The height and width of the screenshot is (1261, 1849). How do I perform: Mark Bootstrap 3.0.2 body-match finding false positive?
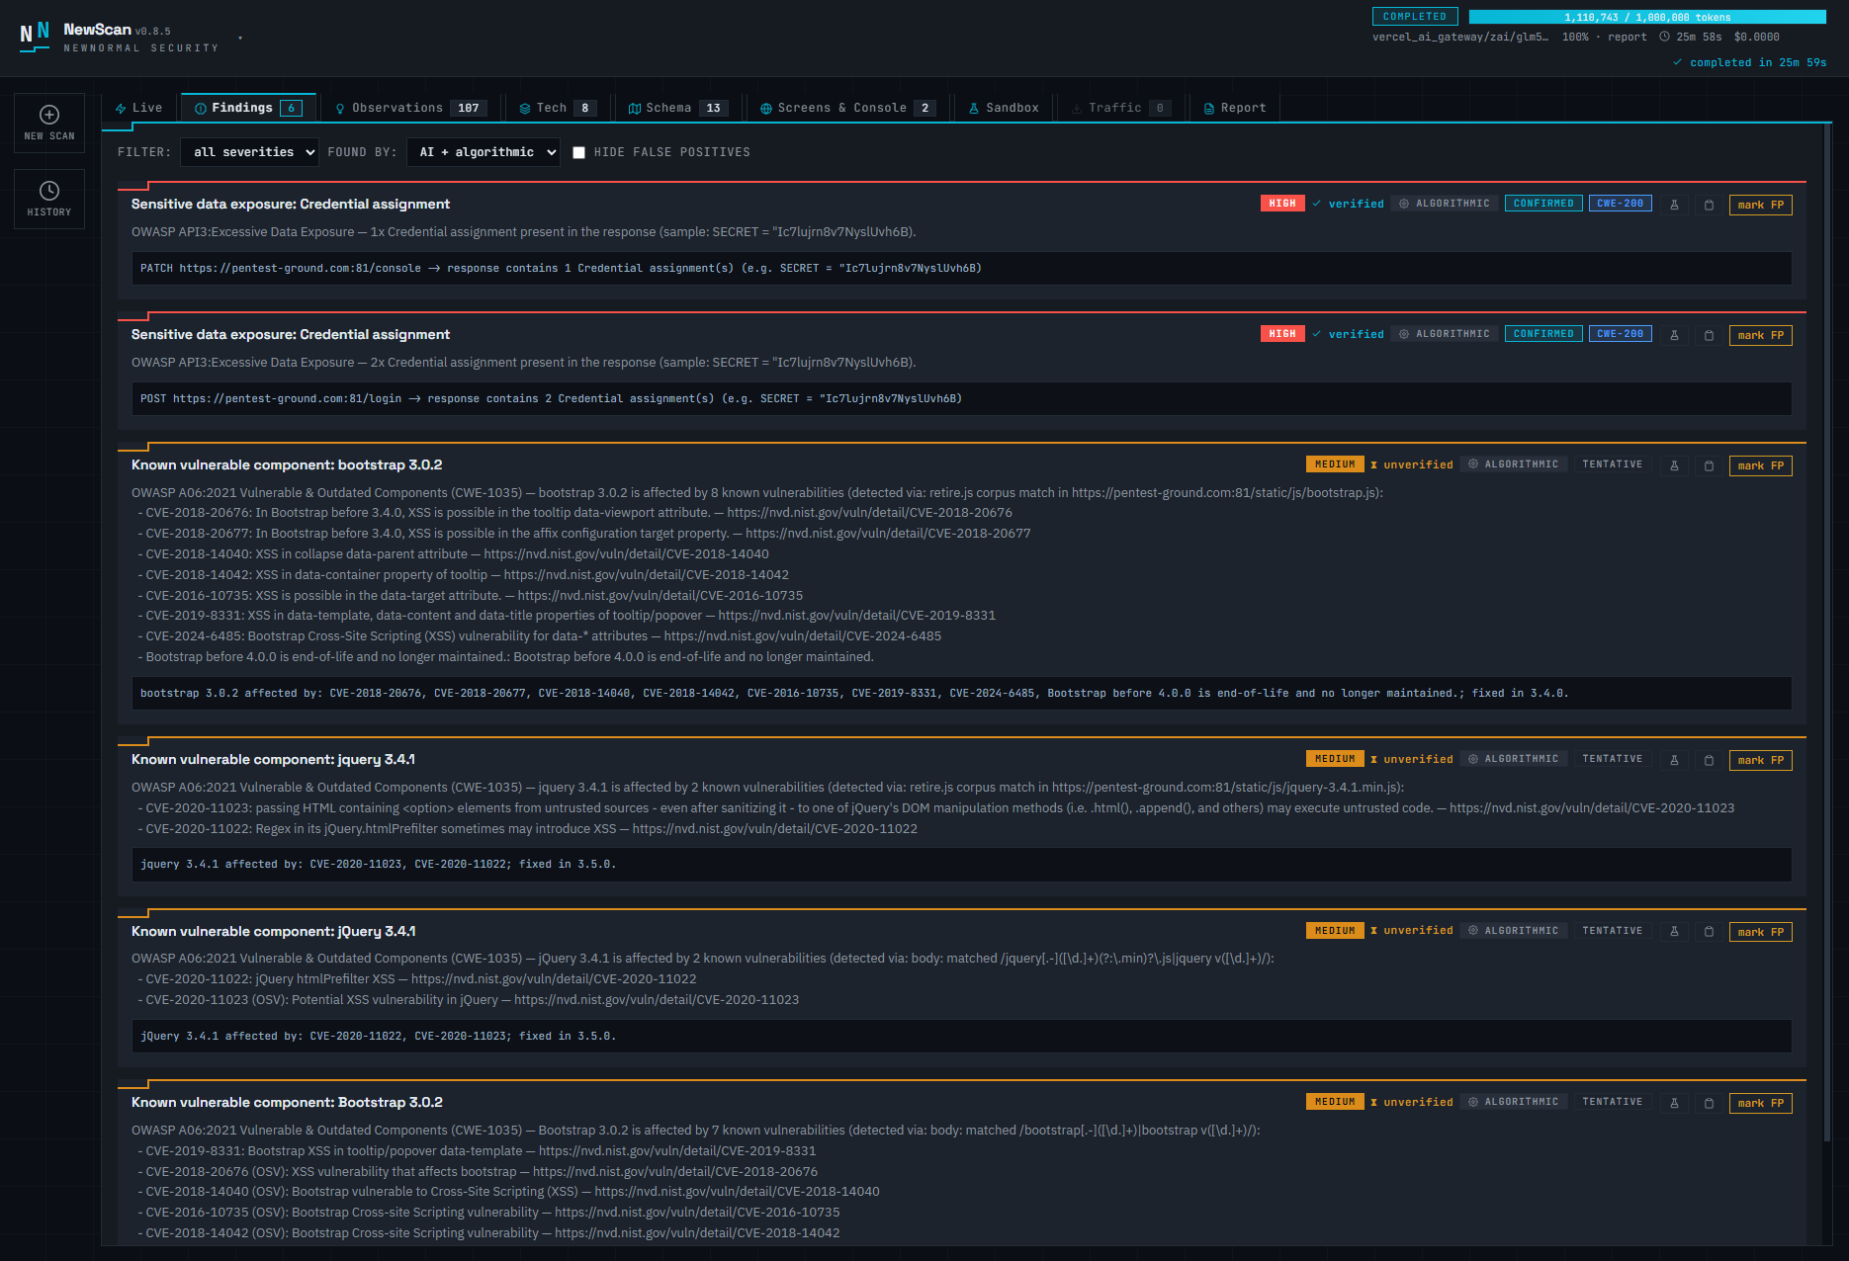tap(1760, 1103)
